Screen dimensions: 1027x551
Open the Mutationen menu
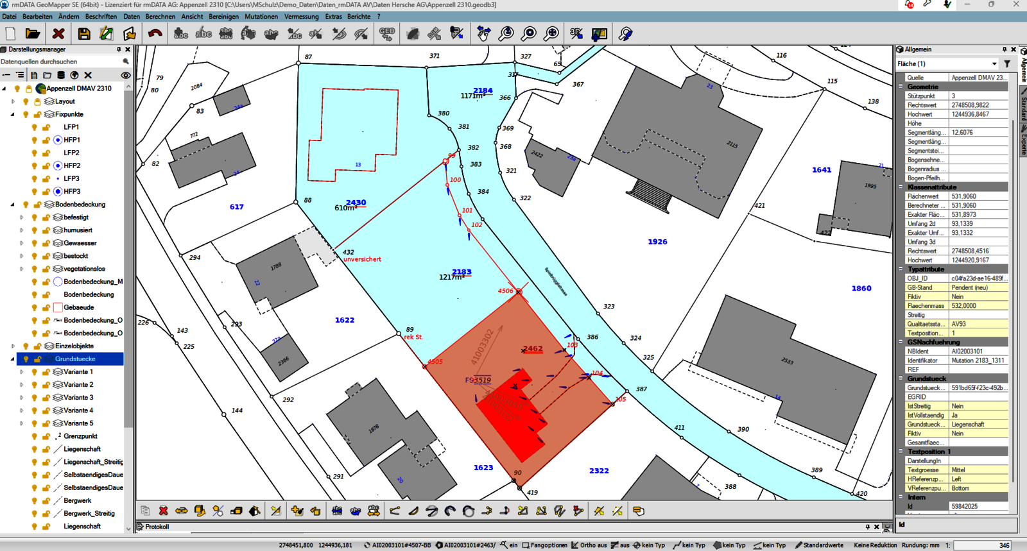261,17
